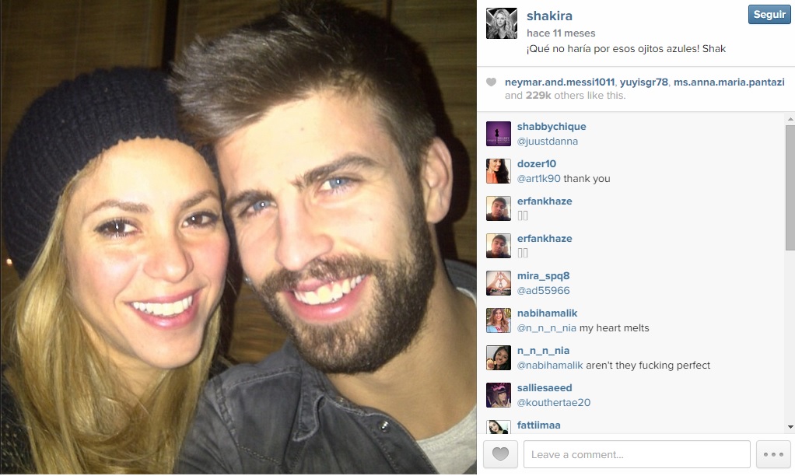Click the posted couple selfie photo
The height and width of the screenshot is (476, 795).
[x=238, y=237]
